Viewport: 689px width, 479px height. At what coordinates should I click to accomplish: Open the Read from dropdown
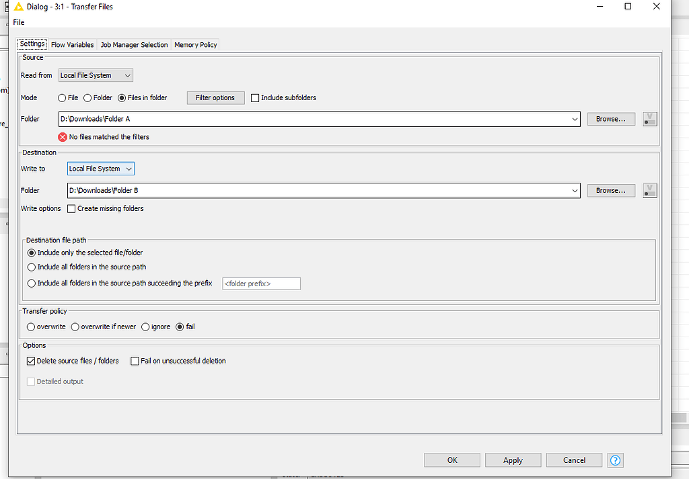[95, 75]
